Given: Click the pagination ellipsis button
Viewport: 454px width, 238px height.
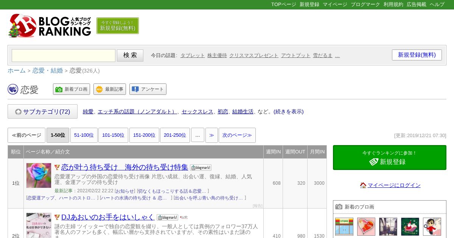Looking at the screenshot, I should (197, 135).
